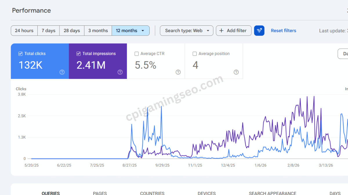Click help icon on Average position card
The image size is (348, 195).
236,72
